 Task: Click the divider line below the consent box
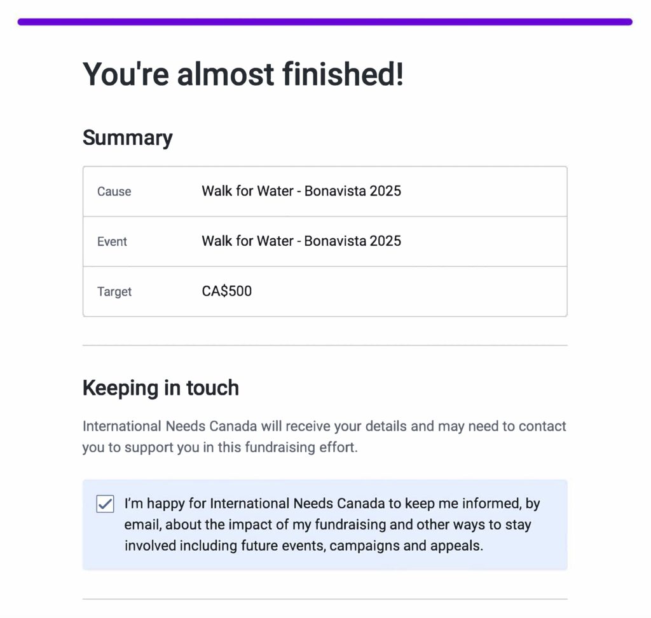[x=325, y=598]
